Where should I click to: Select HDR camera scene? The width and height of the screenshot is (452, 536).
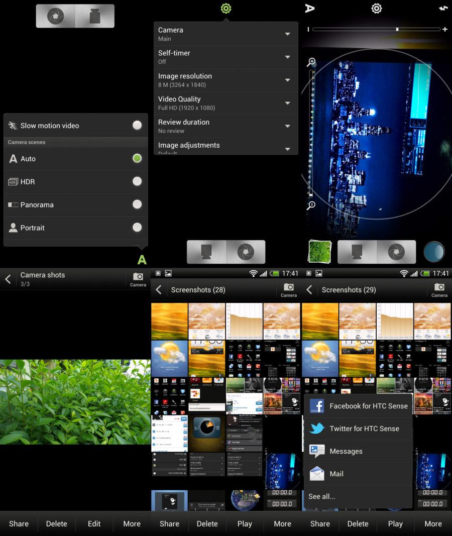pyautogui.click(x=76, y=181)
